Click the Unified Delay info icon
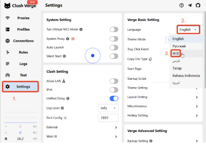Screen dimensions: 206x150 click(x=68, y=98)
